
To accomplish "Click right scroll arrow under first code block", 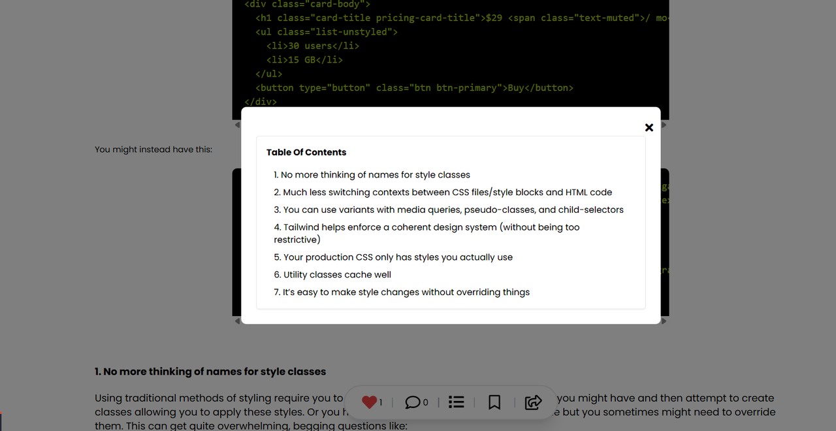I will coord(664,125).
